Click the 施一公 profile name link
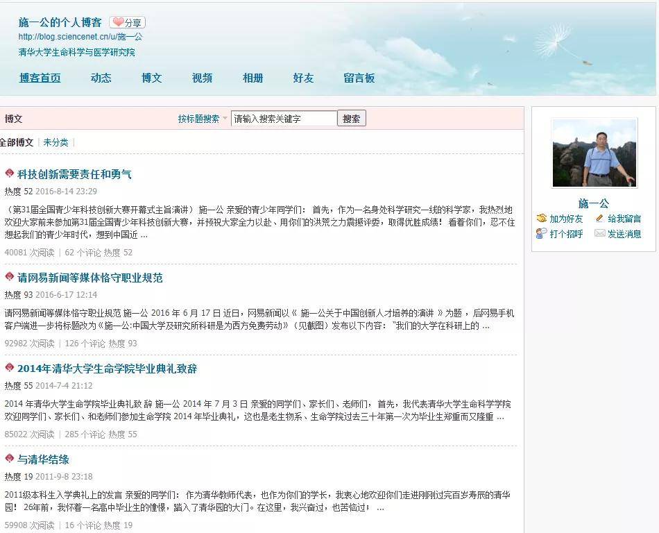The image size is (659, 533). point(593,203)
